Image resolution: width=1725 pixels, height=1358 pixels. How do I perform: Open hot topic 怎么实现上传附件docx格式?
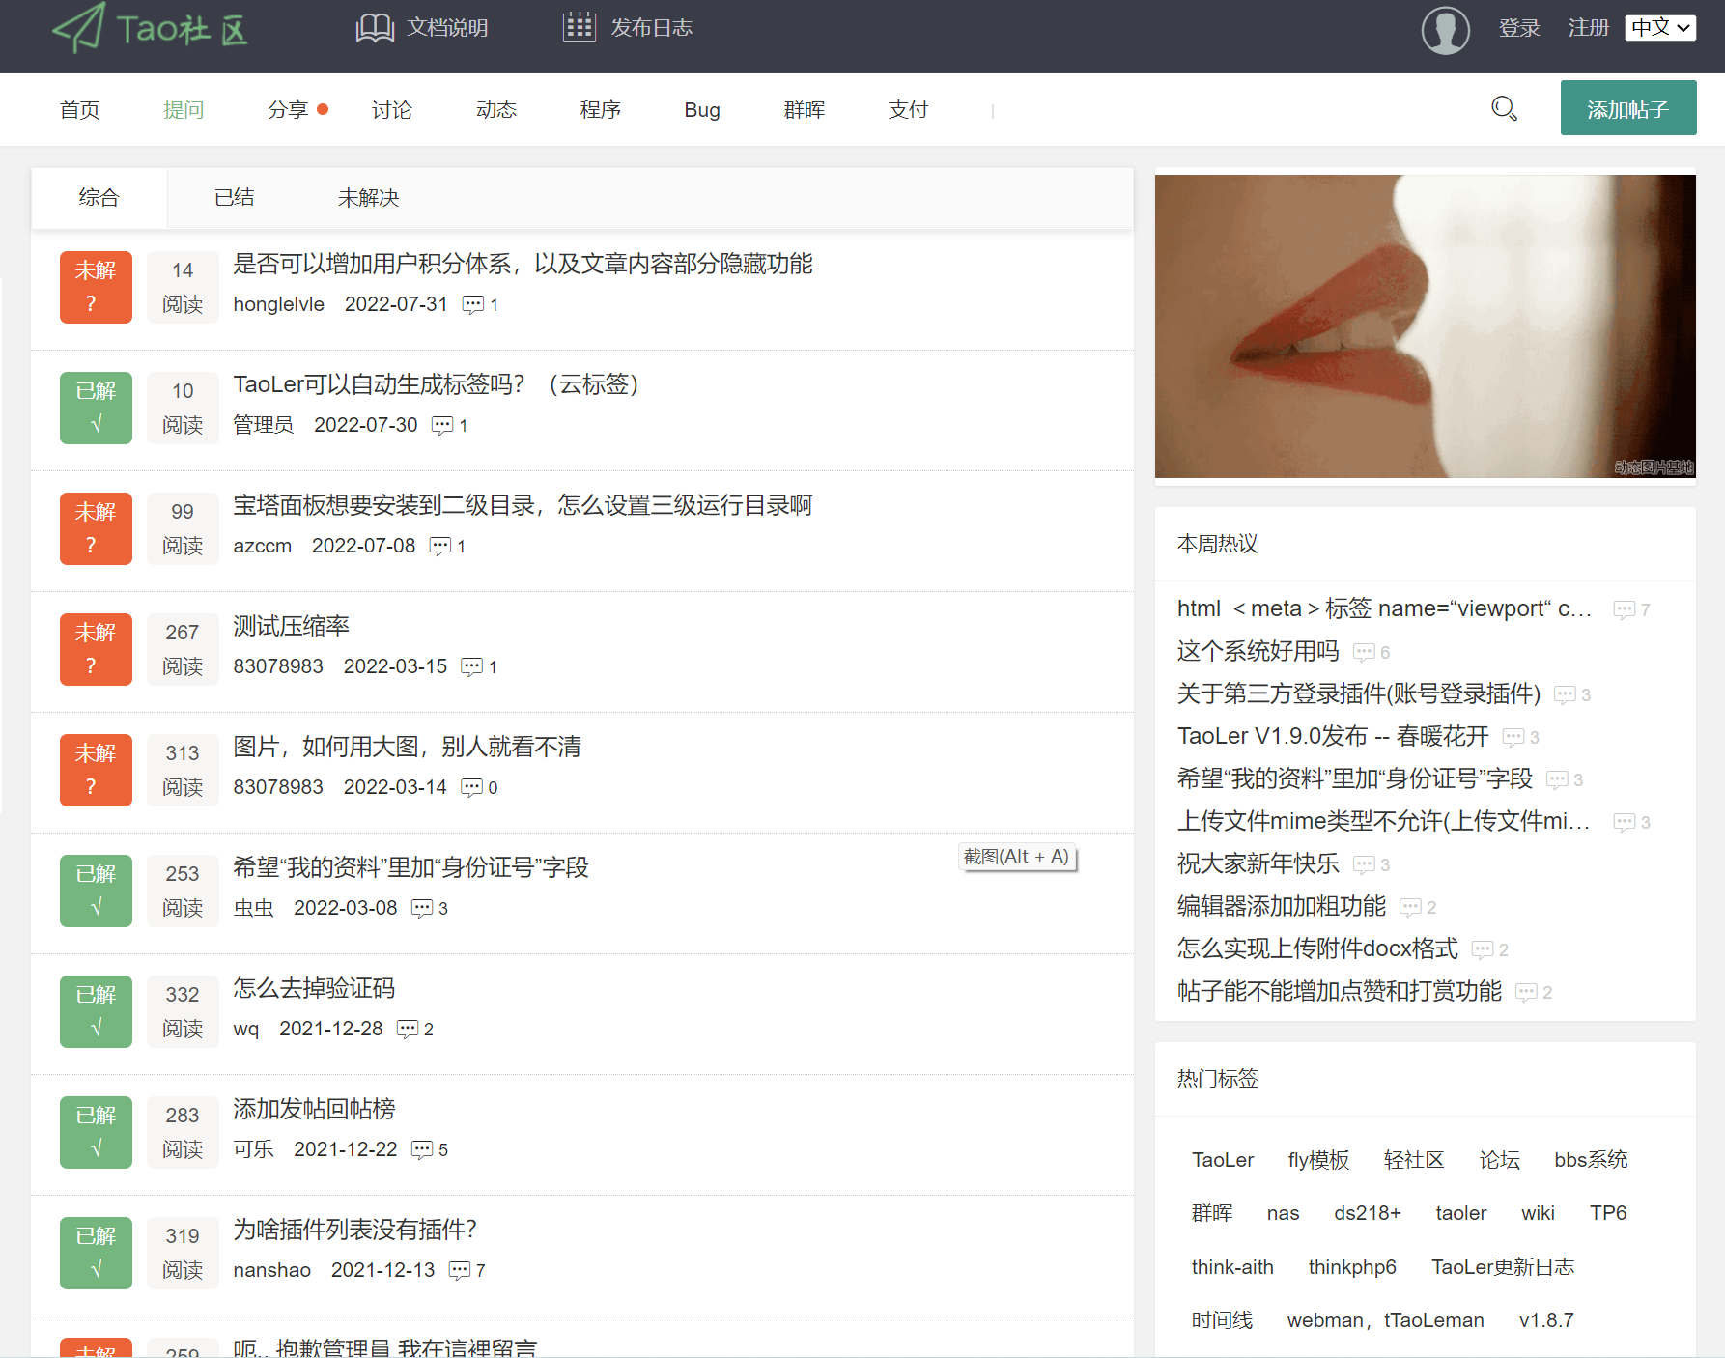coord(1317,948)
